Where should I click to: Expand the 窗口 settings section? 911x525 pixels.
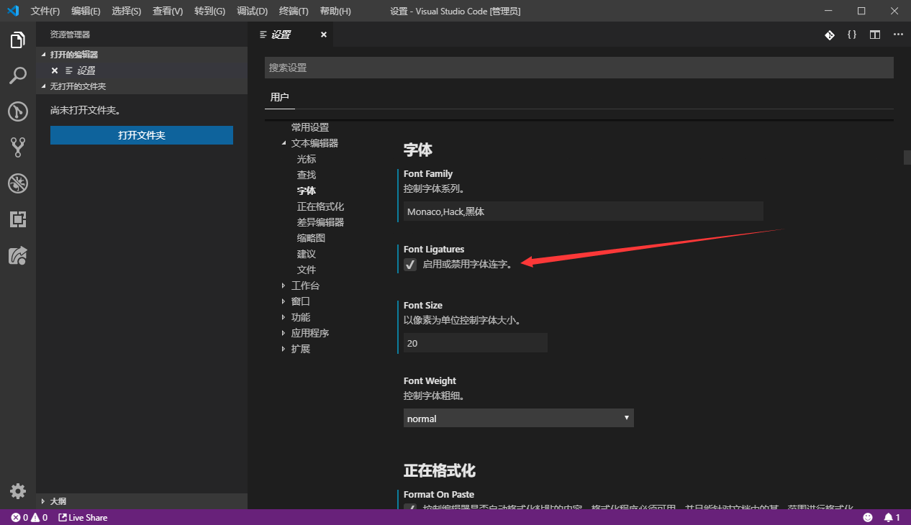tap(284, 301)
